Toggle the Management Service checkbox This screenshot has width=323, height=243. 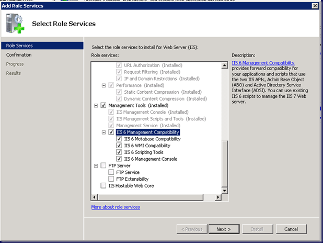coord(111,125)
